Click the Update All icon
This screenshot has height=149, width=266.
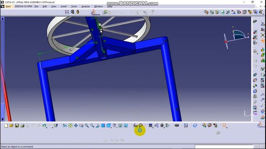pos(186,125)
